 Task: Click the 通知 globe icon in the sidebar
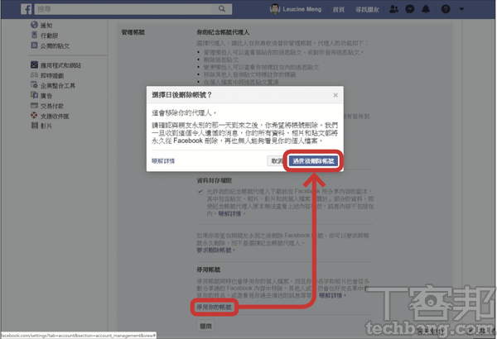click(x=34, y=25)
